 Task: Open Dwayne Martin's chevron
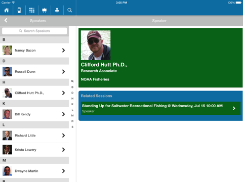63,171
